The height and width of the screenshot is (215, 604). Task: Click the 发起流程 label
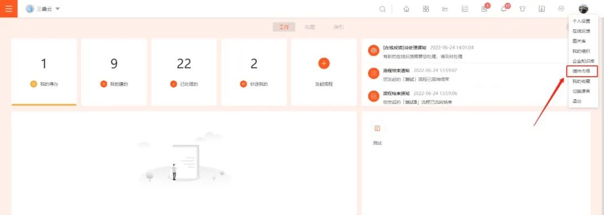(324, 84)
